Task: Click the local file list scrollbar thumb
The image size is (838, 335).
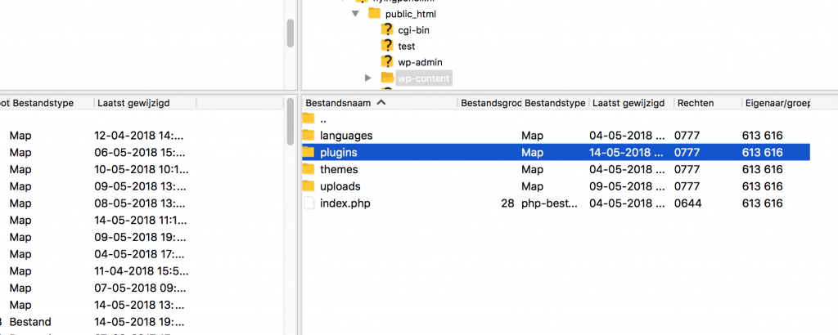Action: click(291, 122)
